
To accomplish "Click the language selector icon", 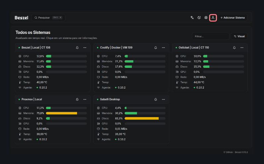I will point(192,18).
